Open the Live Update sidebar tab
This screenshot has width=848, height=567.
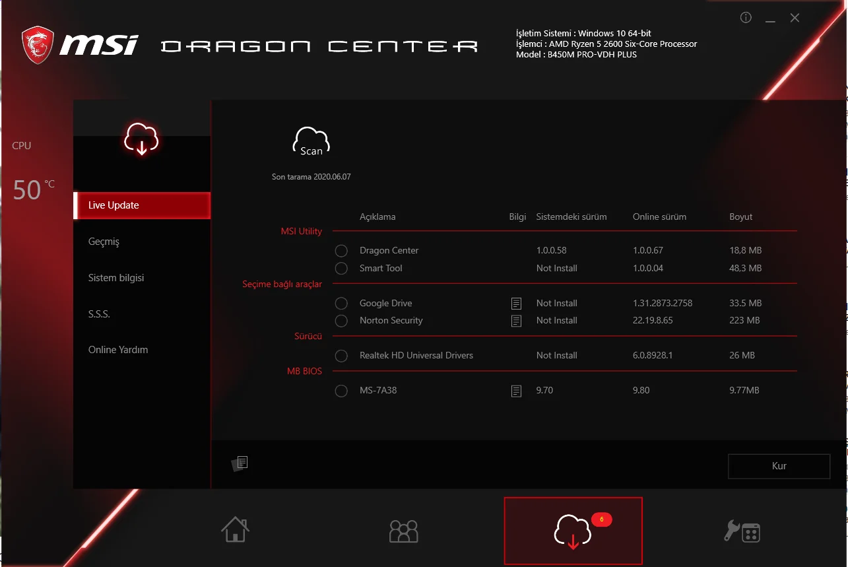[142, 205]
